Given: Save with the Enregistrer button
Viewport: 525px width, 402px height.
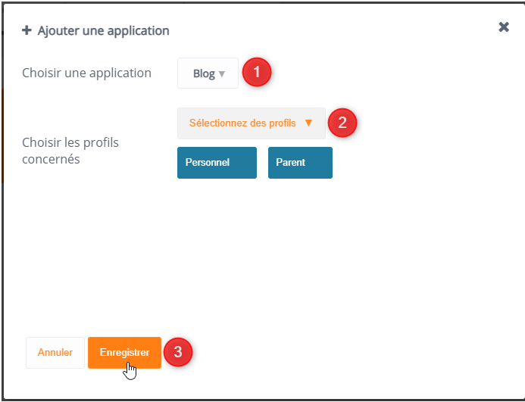Looking at the screenshot, I should tap(124, 352).
